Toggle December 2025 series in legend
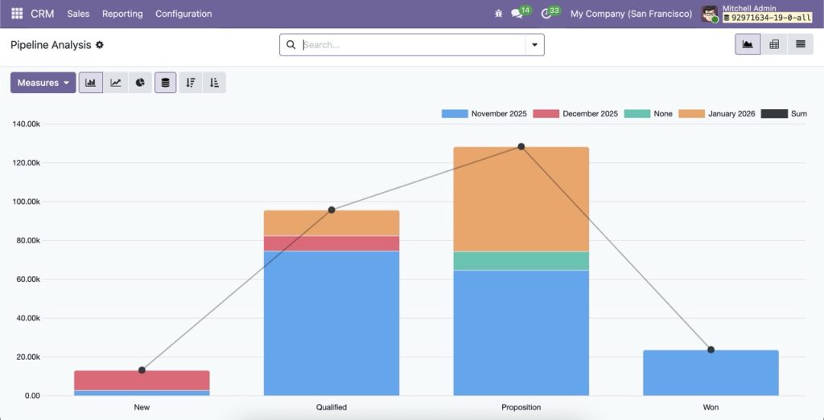 [x=576, y=114]
